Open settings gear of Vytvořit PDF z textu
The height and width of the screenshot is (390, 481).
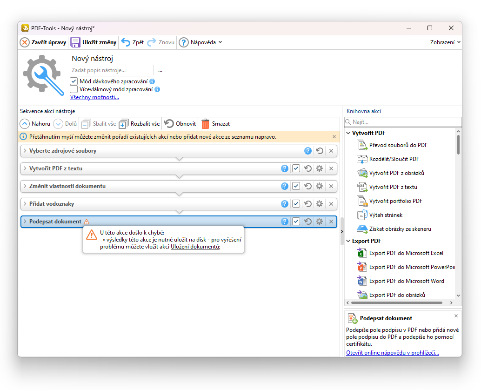pyautogui.click(x=319, y=168)
